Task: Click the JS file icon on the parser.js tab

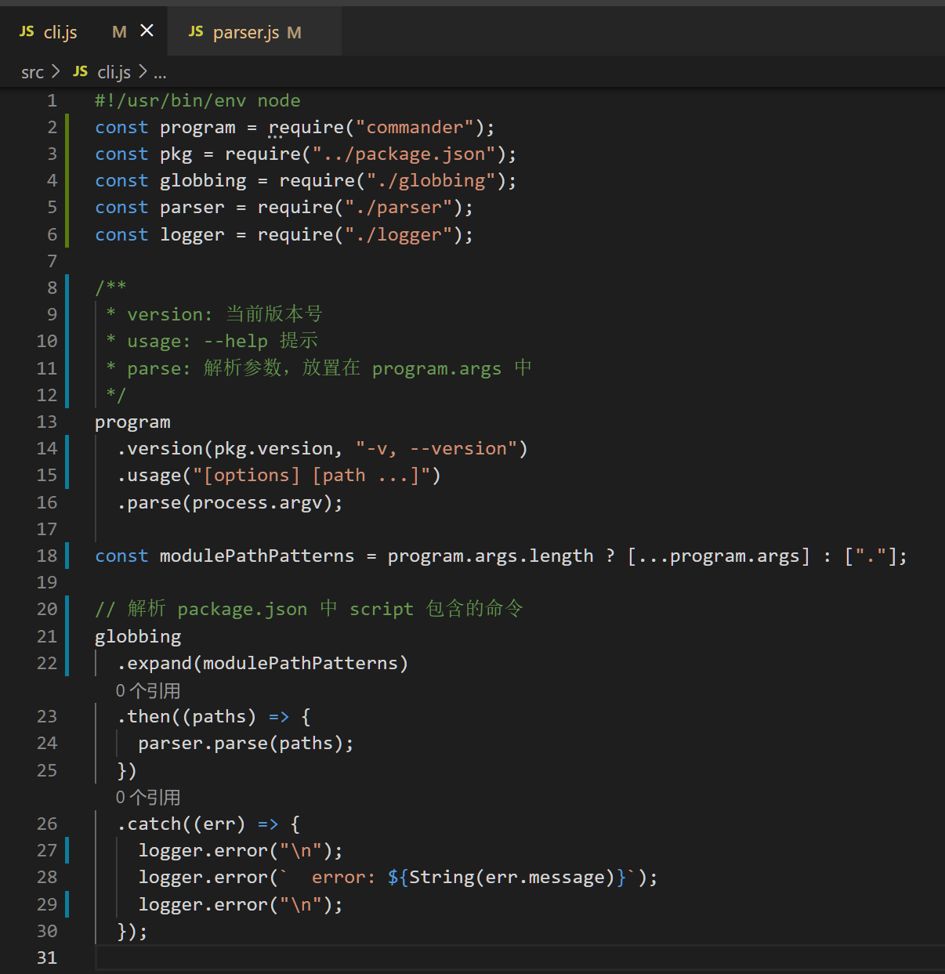Action: point(196,31)
